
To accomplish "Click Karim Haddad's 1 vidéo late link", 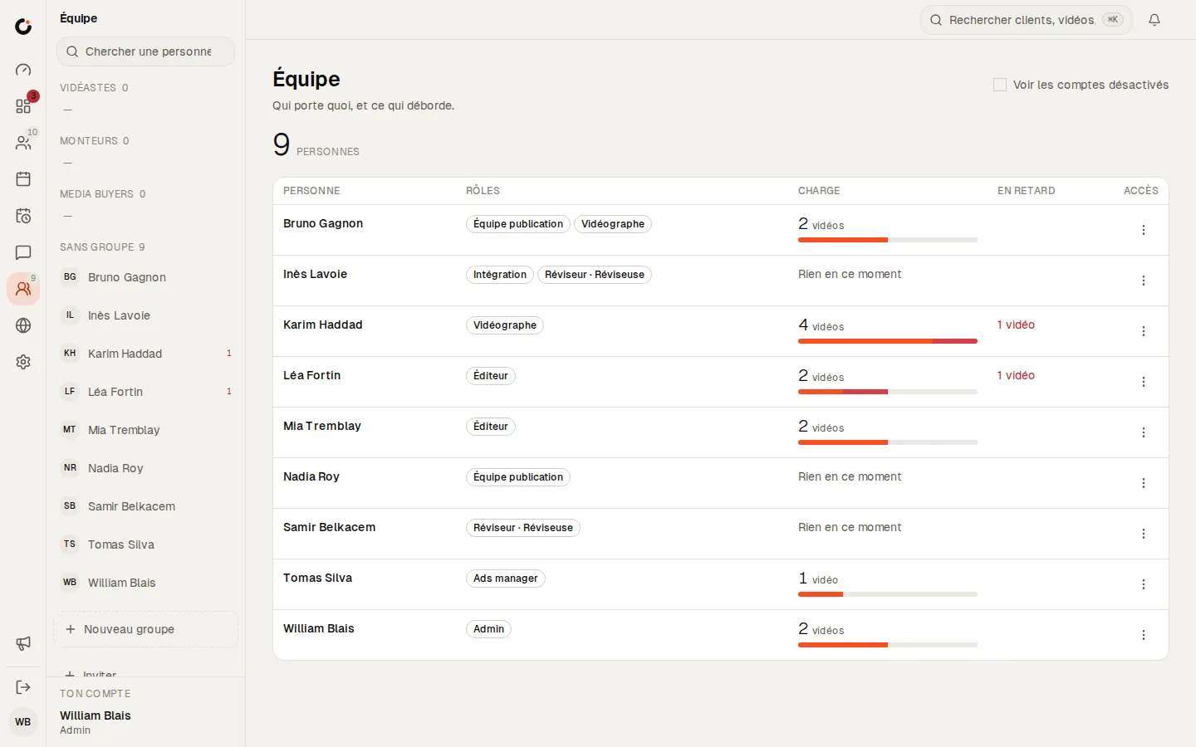I will point(1016,325).
